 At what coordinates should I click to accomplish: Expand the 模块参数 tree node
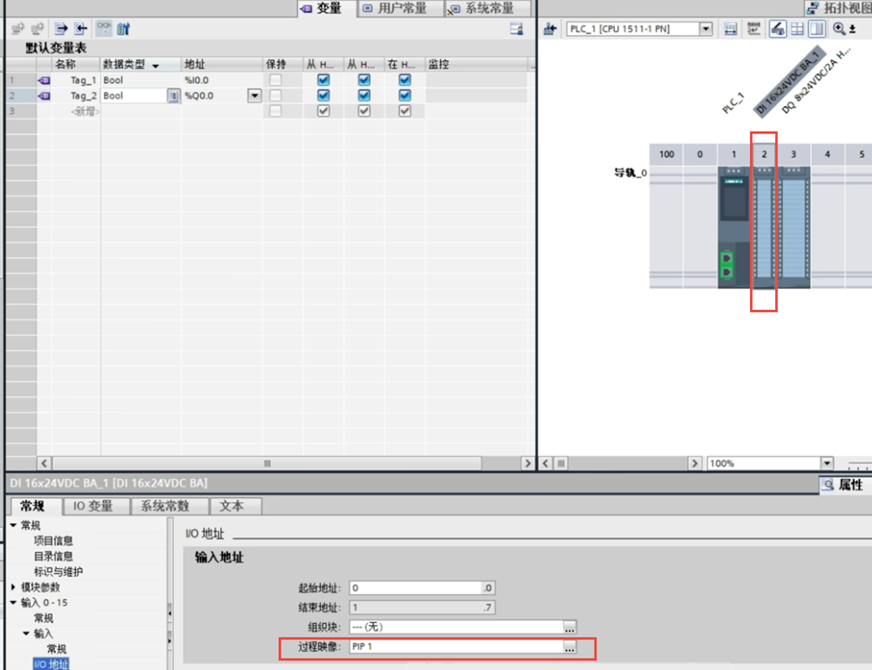pyautogui.click(x=14, y=587)
